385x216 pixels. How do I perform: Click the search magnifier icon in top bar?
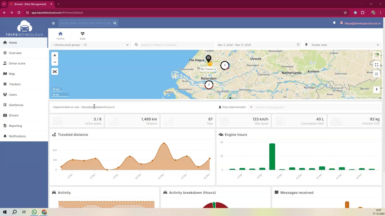(x=115, y=23)
